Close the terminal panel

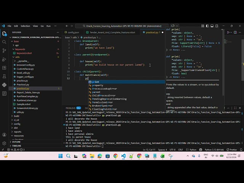coord(240,108)
